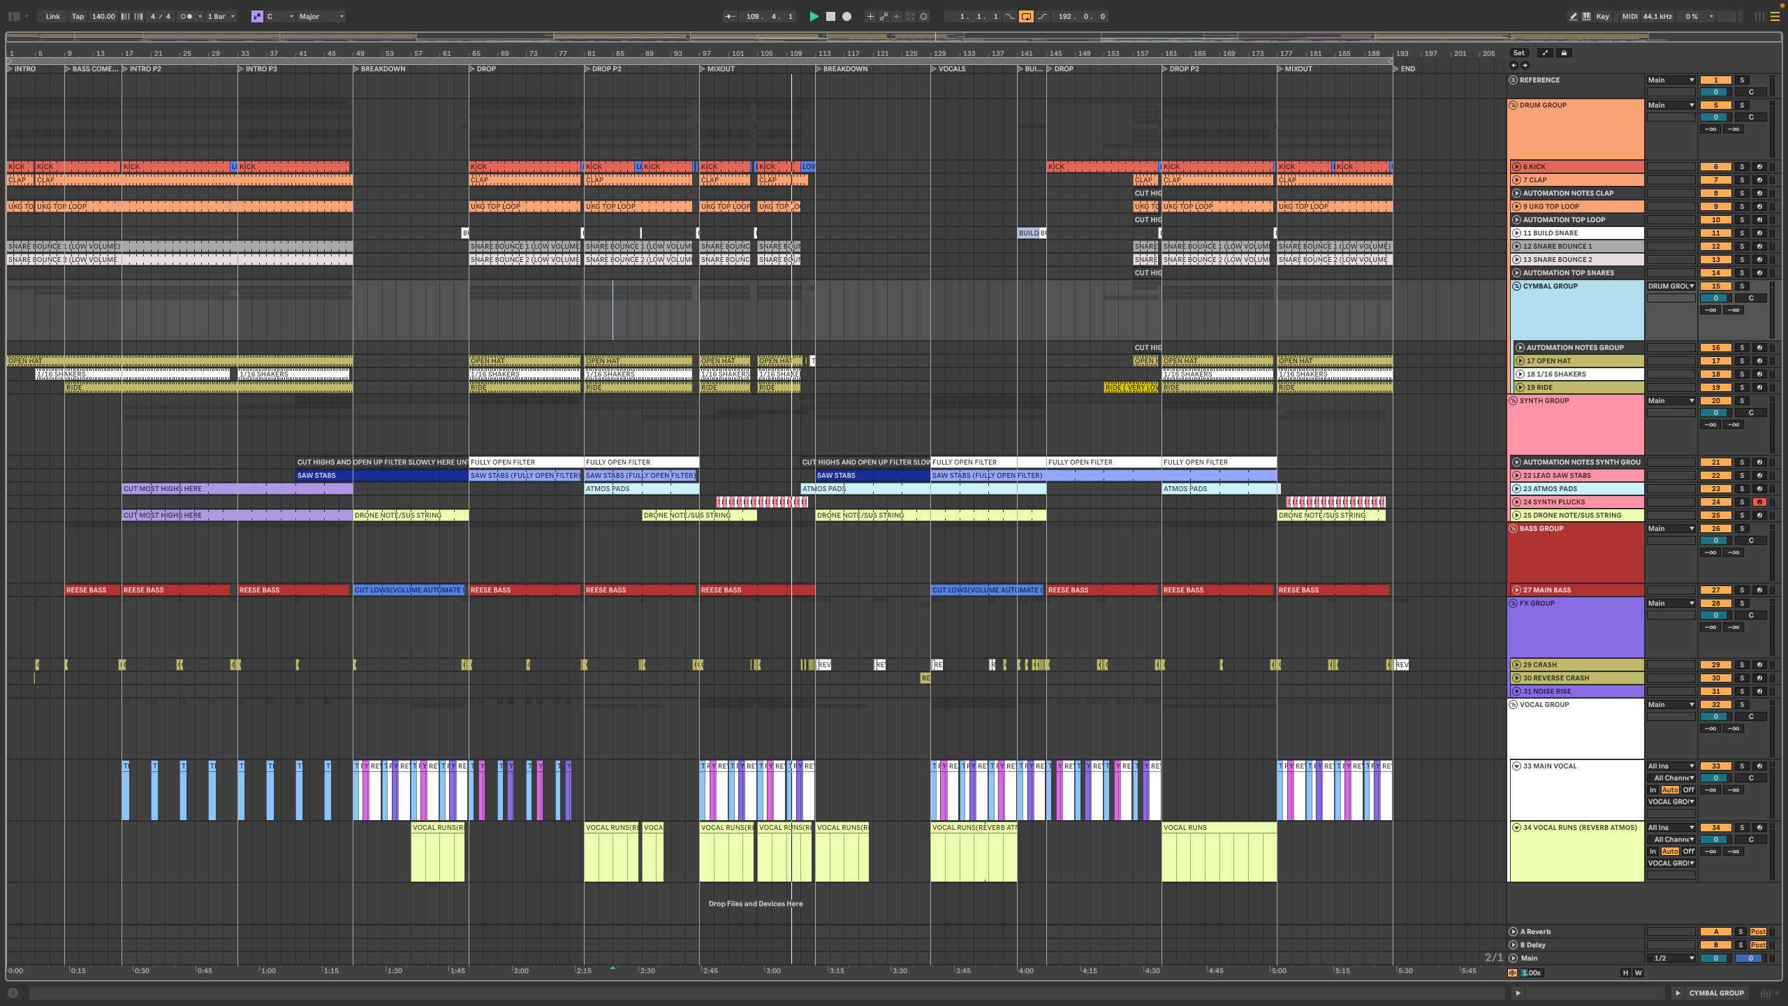This screenshot has width=1788, height=1006.
Task: Toggle the Follow playback icon
Action: tap(730, 16)
